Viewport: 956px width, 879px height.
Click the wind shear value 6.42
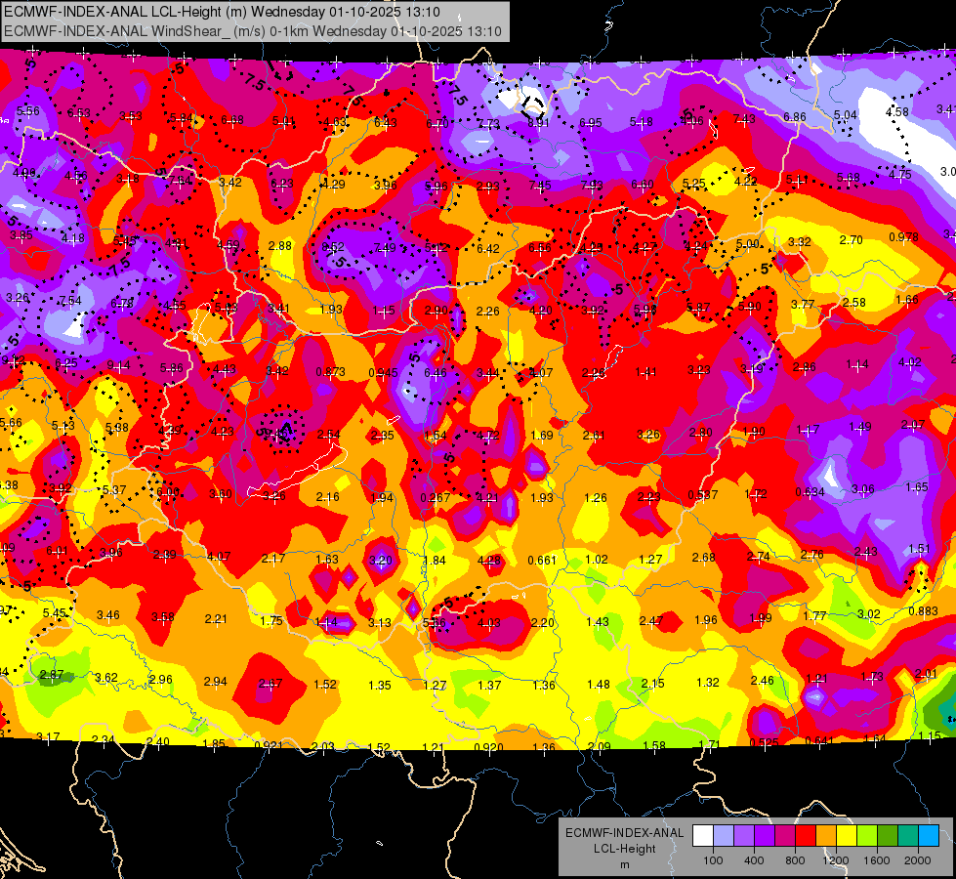point(488,248)
